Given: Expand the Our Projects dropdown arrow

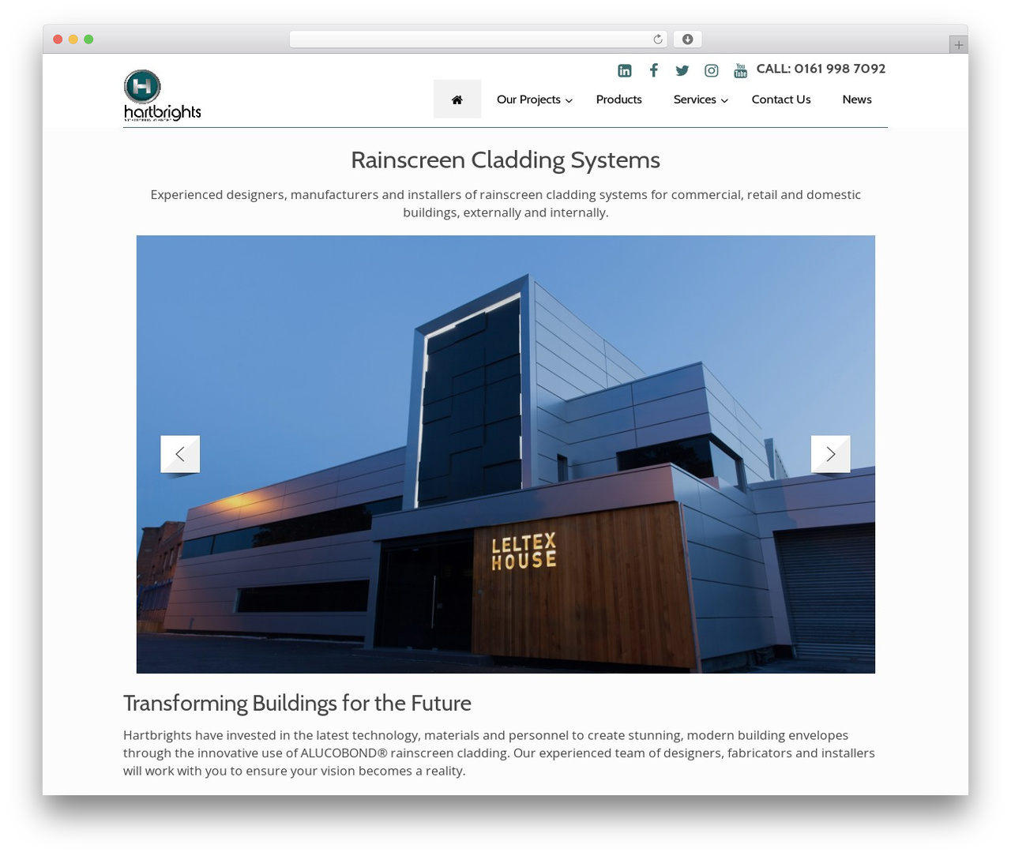Looking at the screenshot, I should coord(569,100).
